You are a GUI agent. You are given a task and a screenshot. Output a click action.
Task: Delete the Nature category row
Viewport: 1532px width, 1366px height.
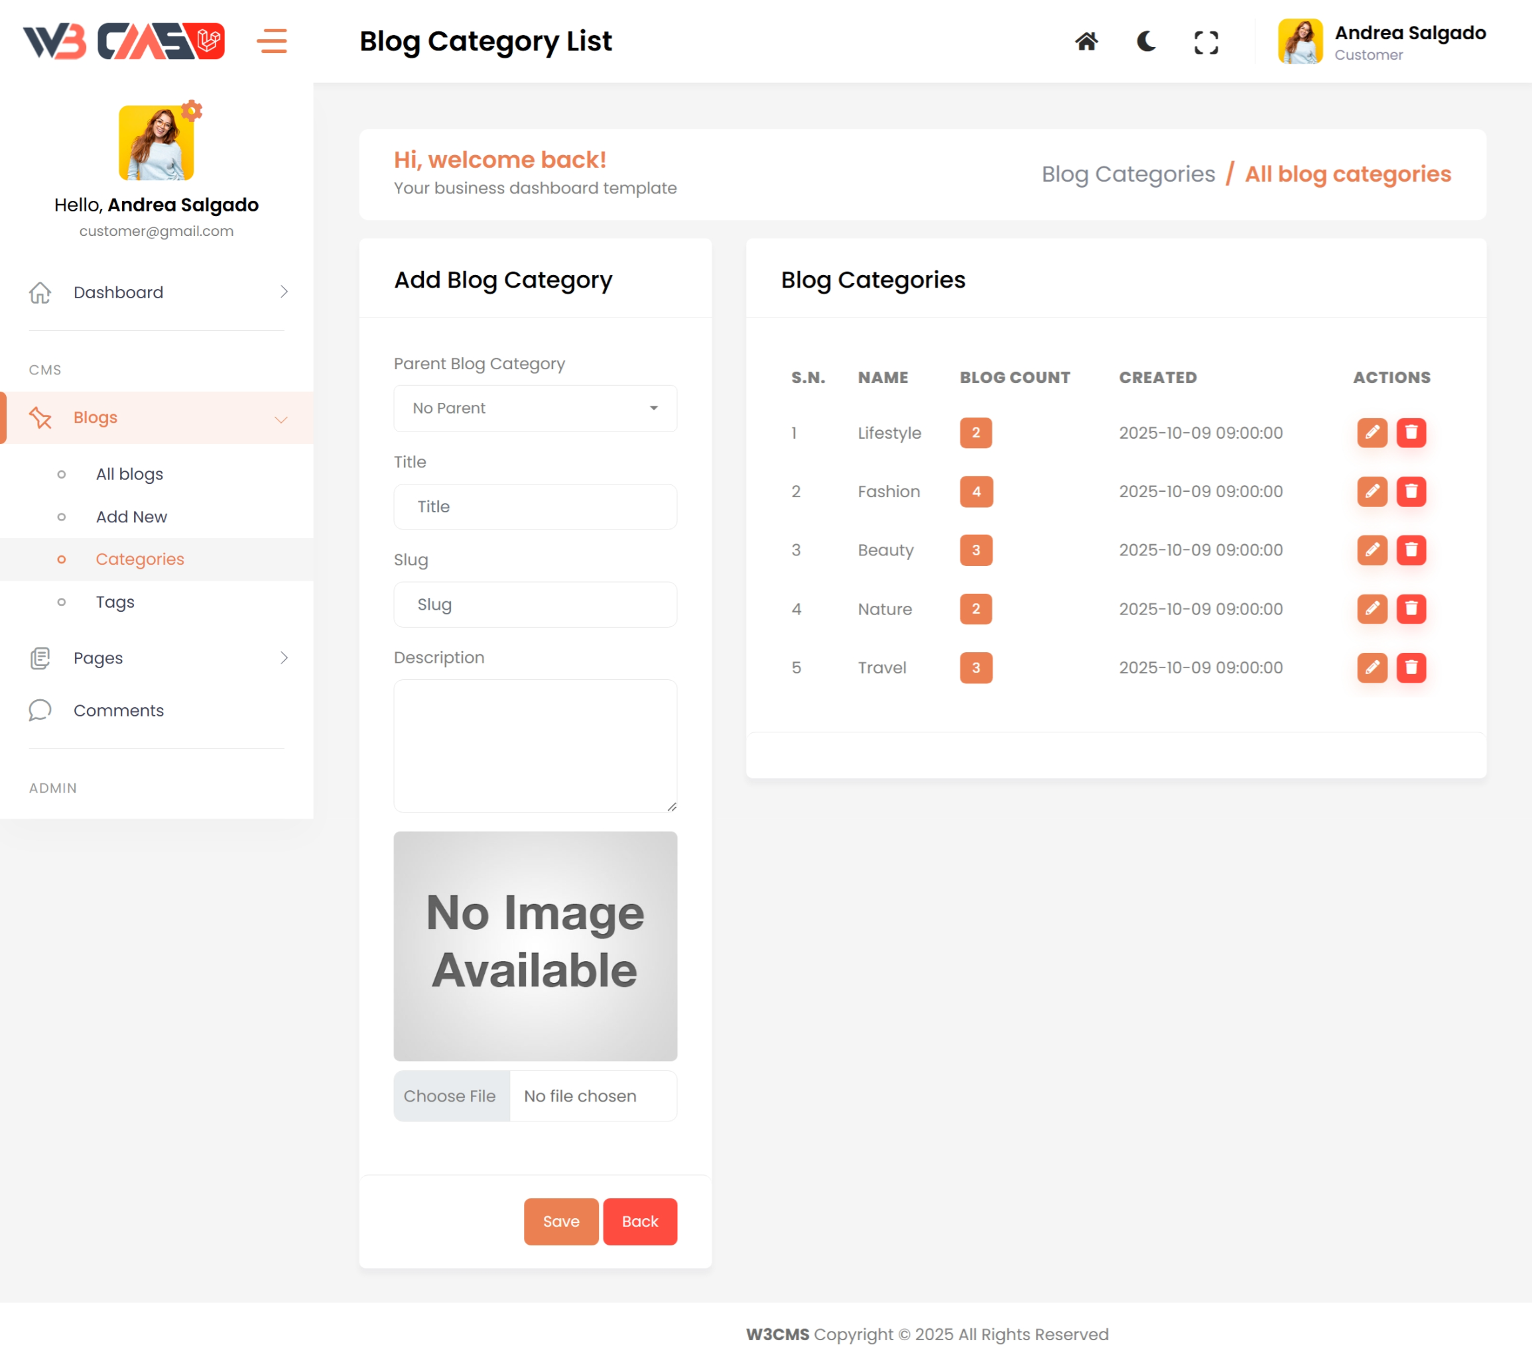[x=1411, y=608]
